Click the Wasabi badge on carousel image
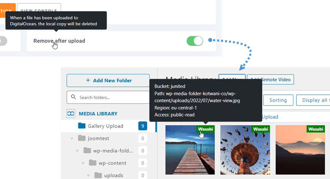The width and height of the screenshot is (330, 179). 261,129
